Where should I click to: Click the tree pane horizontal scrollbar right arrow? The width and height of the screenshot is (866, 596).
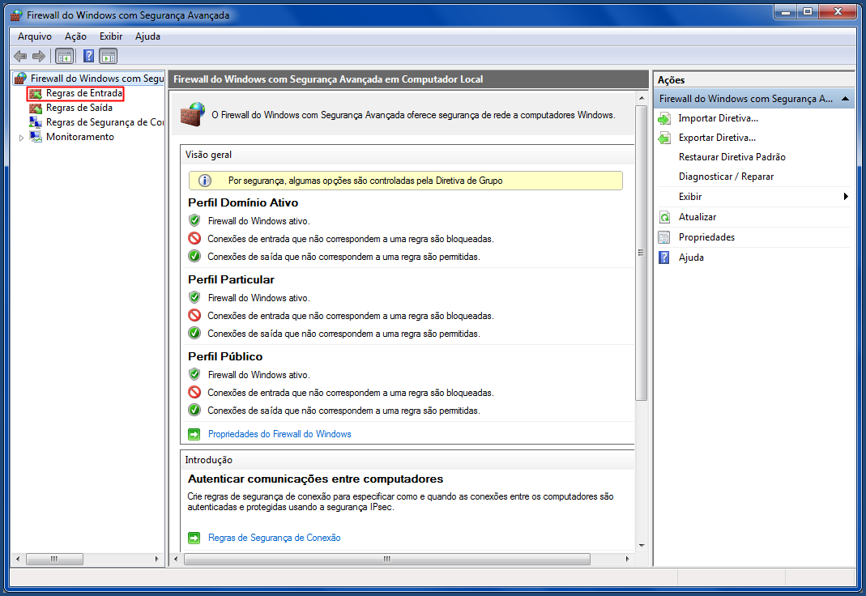point(157,559)
